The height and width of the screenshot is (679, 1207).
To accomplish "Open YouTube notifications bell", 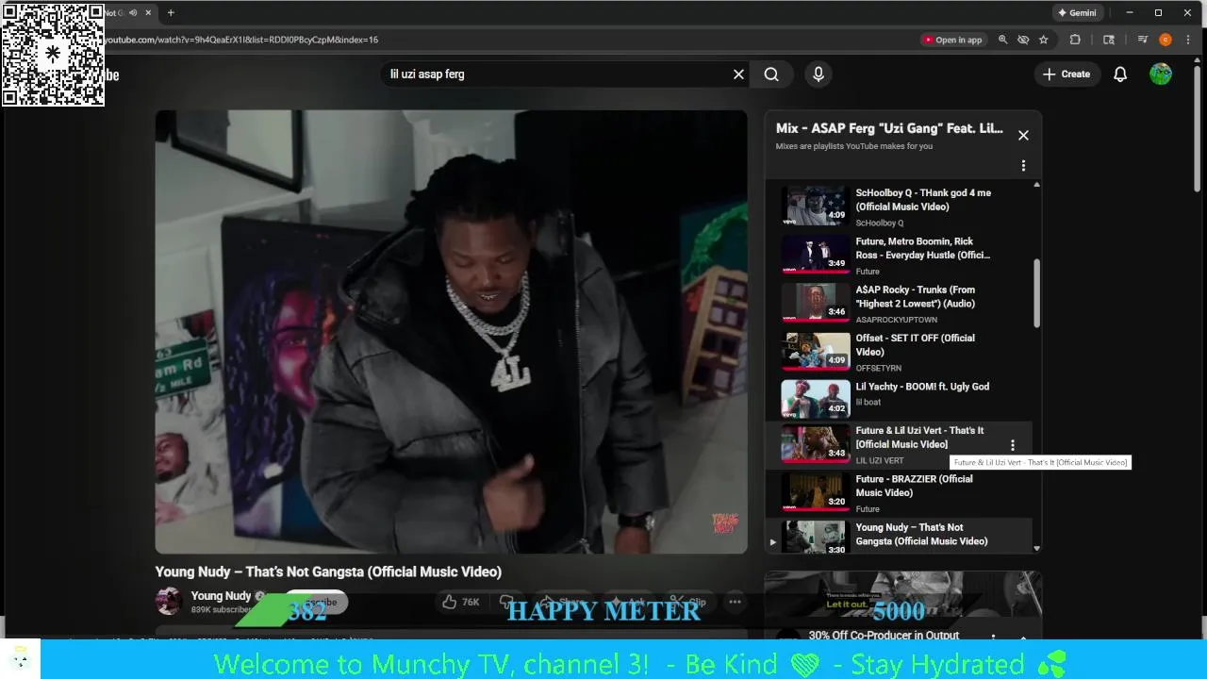I will click(x=1120, y=75).
